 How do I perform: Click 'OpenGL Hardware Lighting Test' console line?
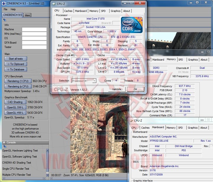20,151
